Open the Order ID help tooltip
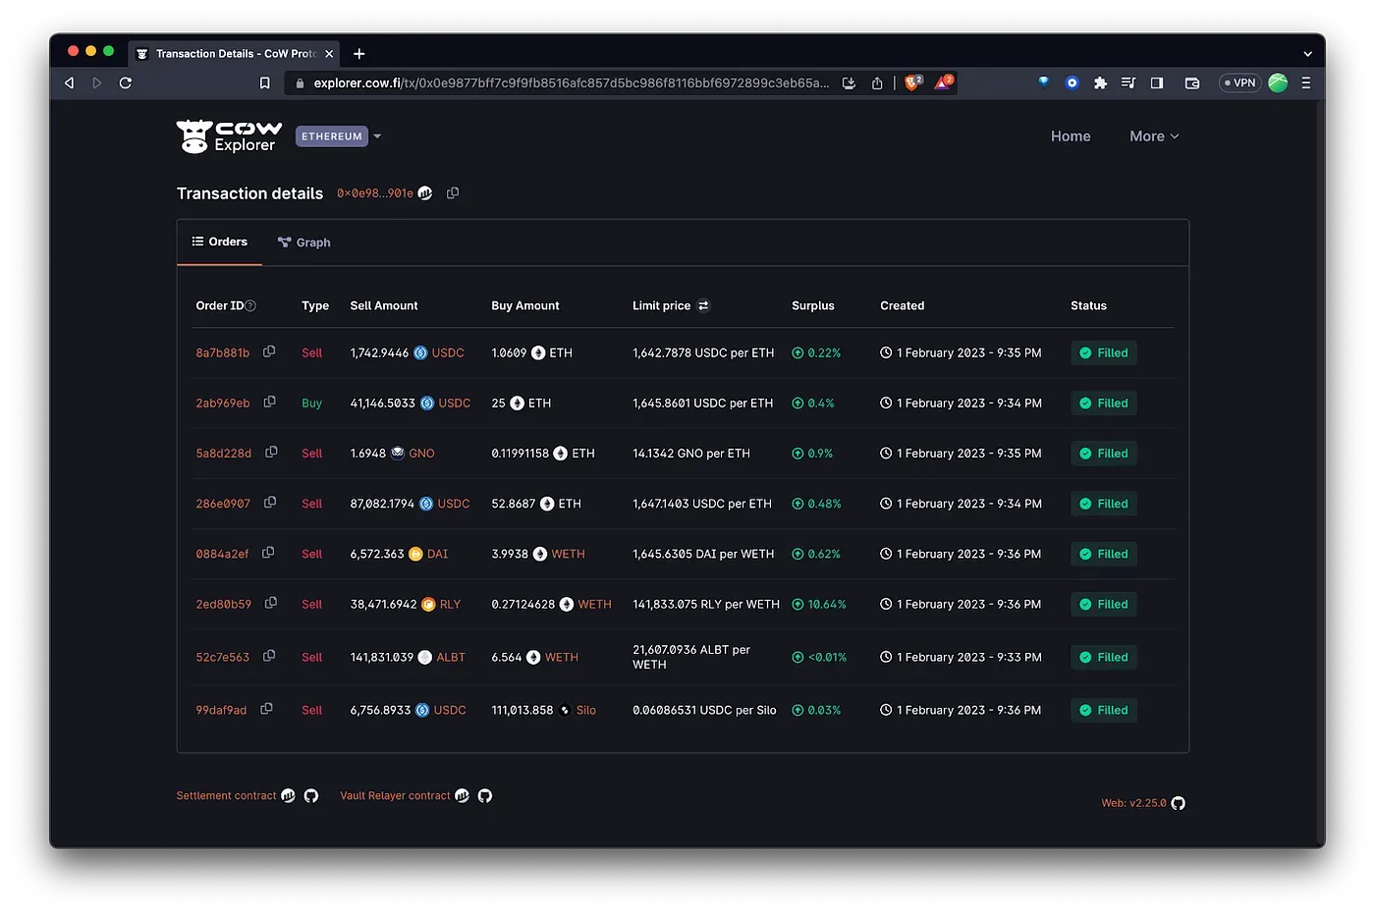Image resolution: width=1375 pixels, height=914 pixels. (x=250, y=305)
